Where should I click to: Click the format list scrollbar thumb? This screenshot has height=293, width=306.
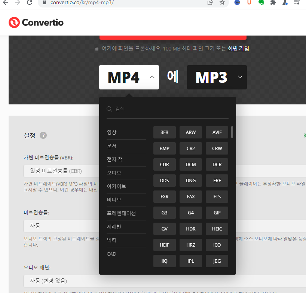coord(232,132)
